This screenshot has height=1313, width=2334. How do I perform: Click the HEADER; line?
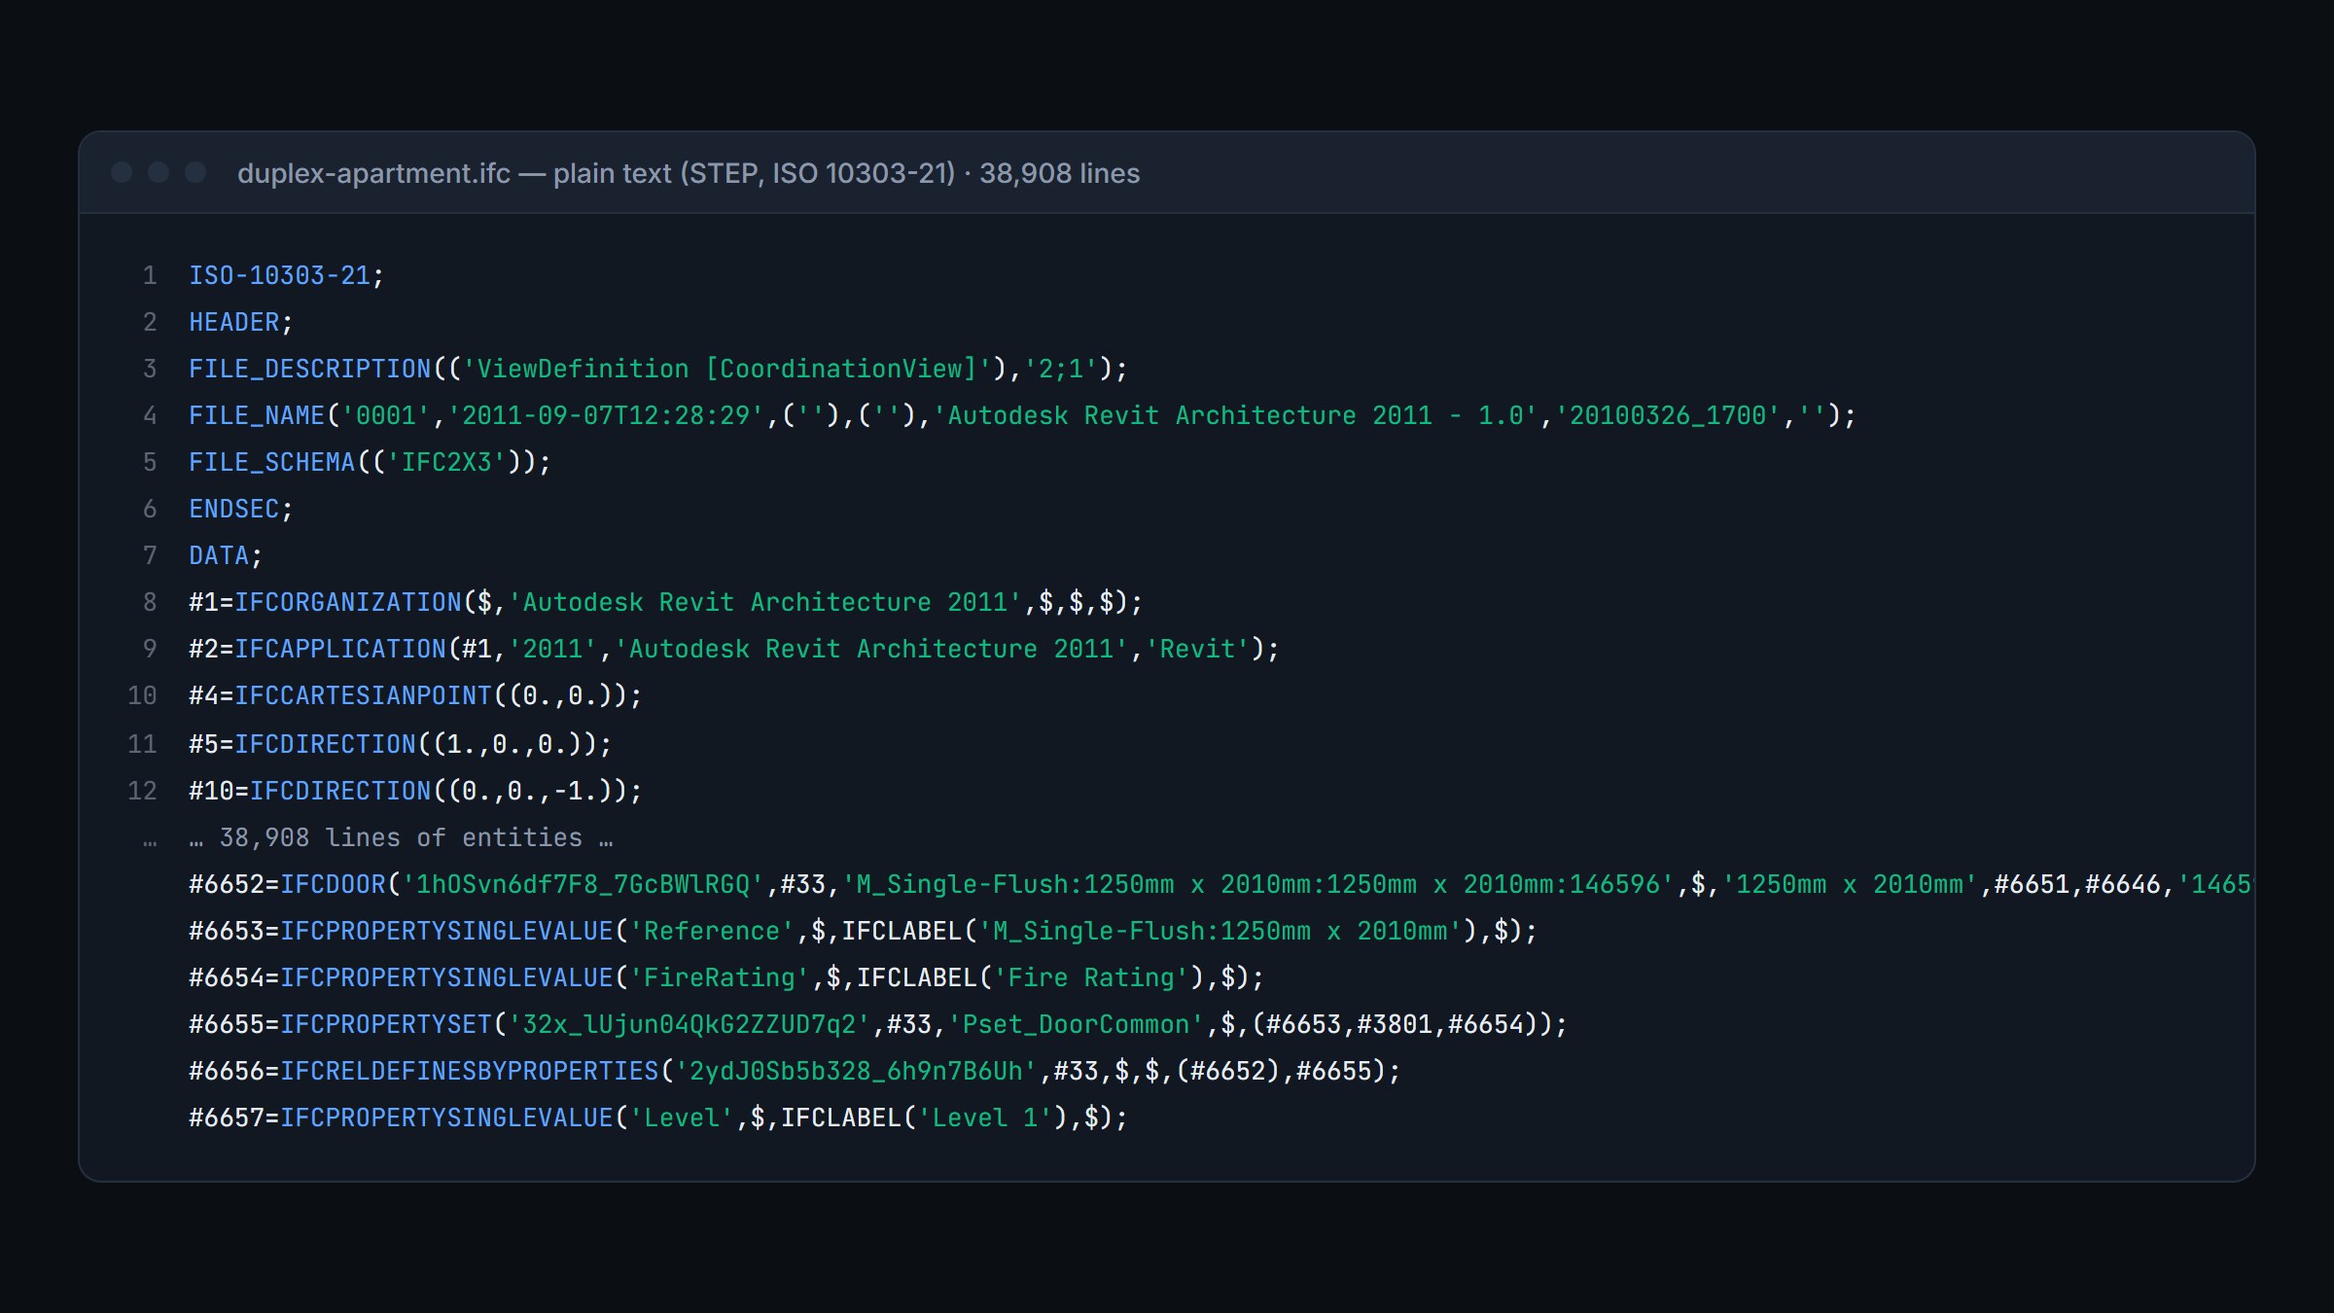tap(241, 322)
